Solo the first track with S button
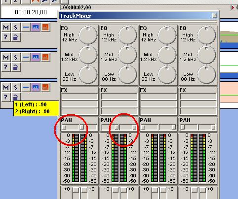This screenshot has height=199, width=238. point(16,27)
